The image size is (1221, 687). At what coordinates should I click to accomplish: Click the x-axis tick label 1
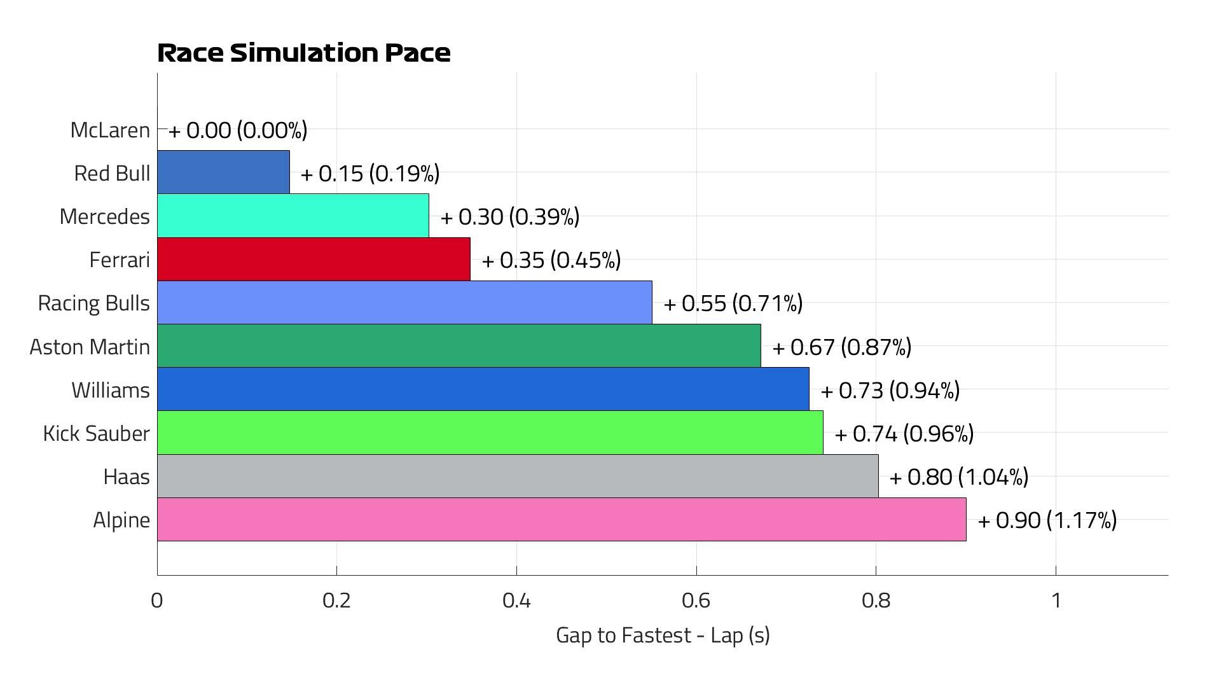coord(1056,600)
